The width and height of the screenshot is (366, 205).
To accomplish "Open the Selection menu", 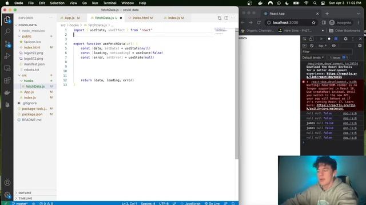I will pyautogui.click(x=57, y=3).
